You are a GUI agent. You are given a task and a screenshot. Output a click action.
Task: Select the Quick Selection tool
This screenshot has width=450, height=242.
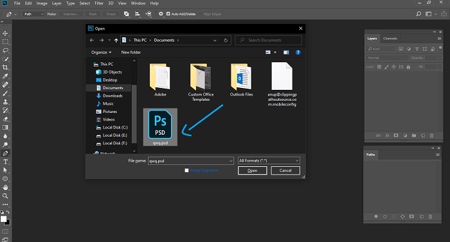[x=5, y=59]
